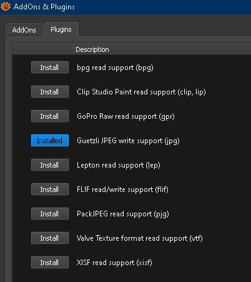The width and height of the screenshot is (251, 282).
Task: Click the blank first column header
Action: pyautogui.click(x=43, y=49)
